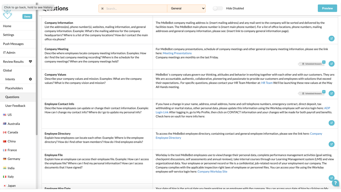
Task: Click the edit icon for Company Information answer
Action: tap(331, 38)
